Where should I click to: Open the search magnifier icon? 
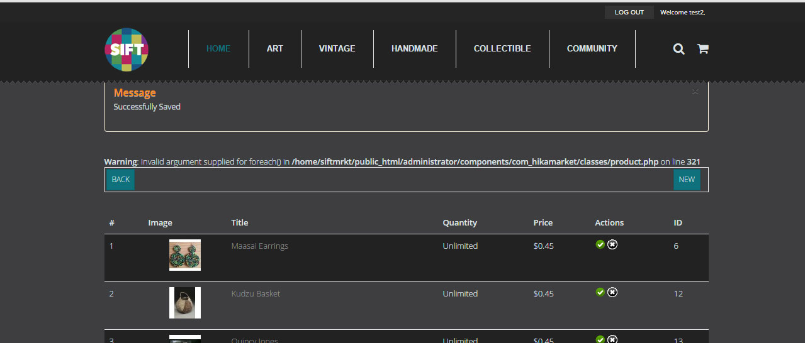coord(678,49)
